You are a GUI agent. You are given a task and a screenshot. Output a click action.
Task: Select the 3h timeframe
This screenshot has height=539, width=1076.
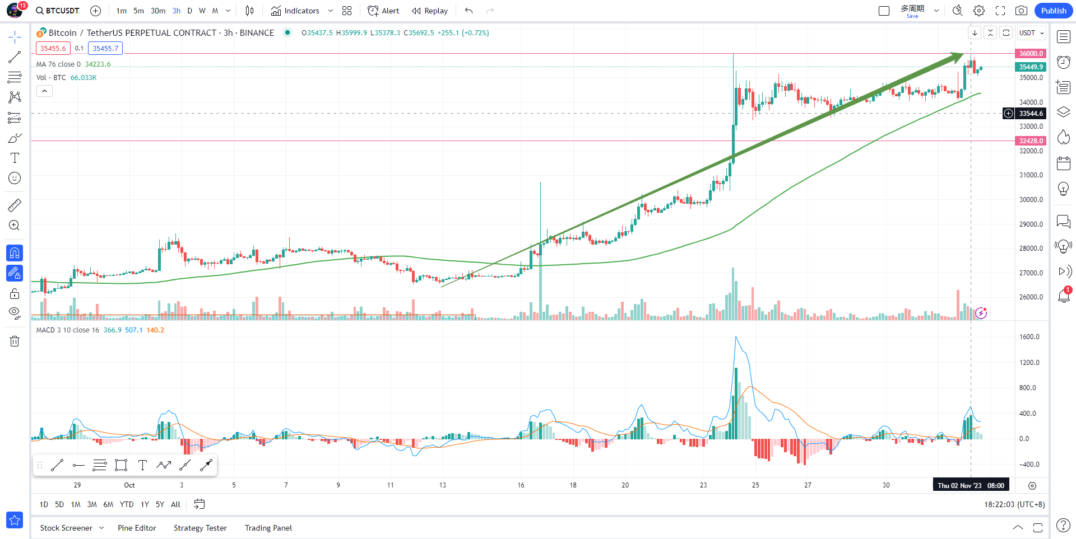[177, 11]
